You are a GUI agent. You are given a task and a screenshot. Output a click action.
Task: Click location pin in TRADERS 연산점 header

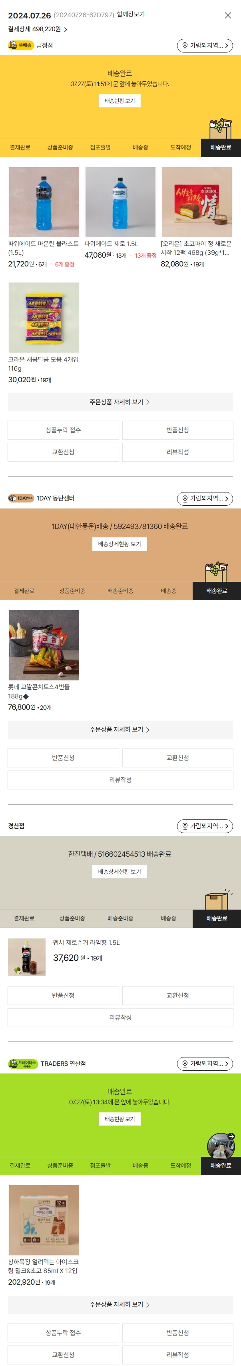pyautogui.click(x=185, y=1064)
